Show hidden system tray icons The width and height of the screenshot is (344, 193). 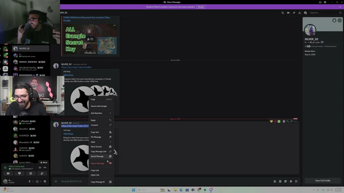coord(313,190)
